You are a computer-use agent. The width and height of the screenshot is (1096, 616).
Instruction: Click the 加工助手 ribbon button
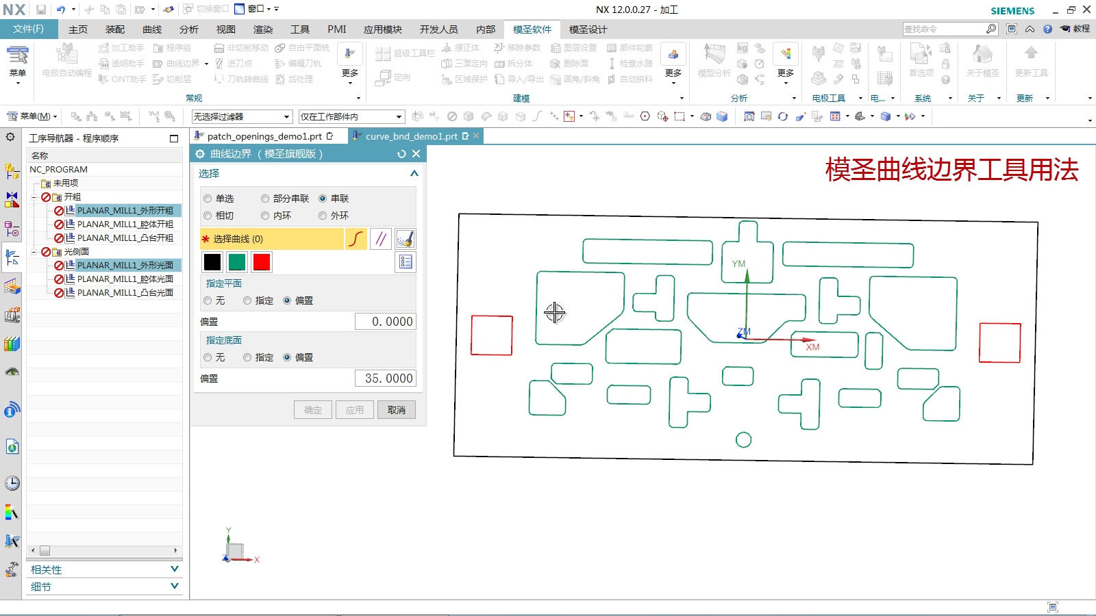pyautogui.click(x=121, y=47)
